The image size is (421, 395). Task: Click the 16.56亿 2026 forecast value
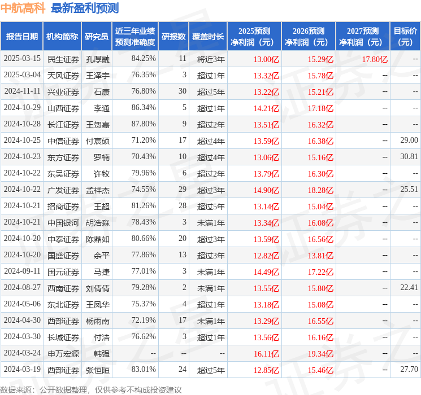pyautogui.click(x=320, y=239)
